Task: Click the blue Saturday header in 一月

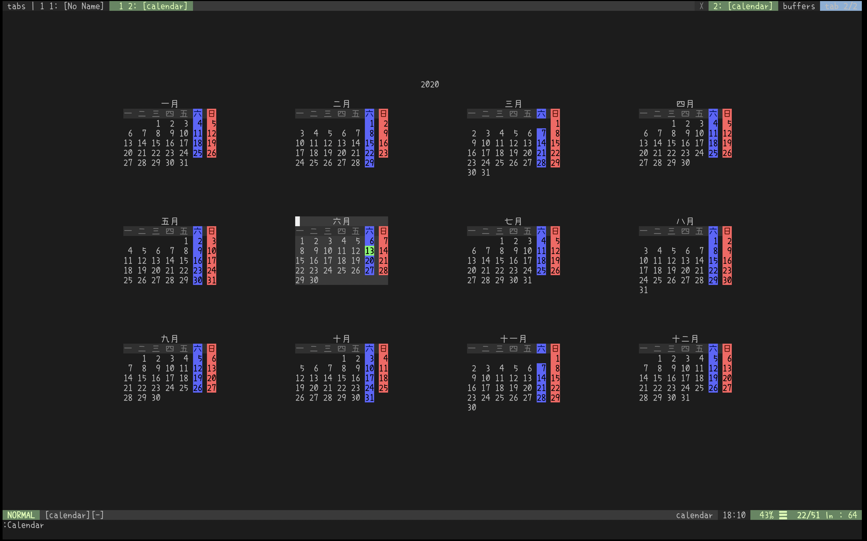Action: 197,114
